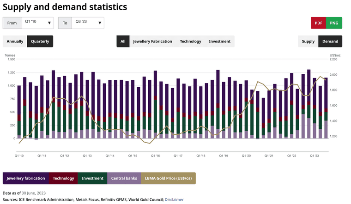This screenshot has height=204, width=351.
Task: Open the Investment category tab
Action: pyautogui.click(x=219, y=41)
